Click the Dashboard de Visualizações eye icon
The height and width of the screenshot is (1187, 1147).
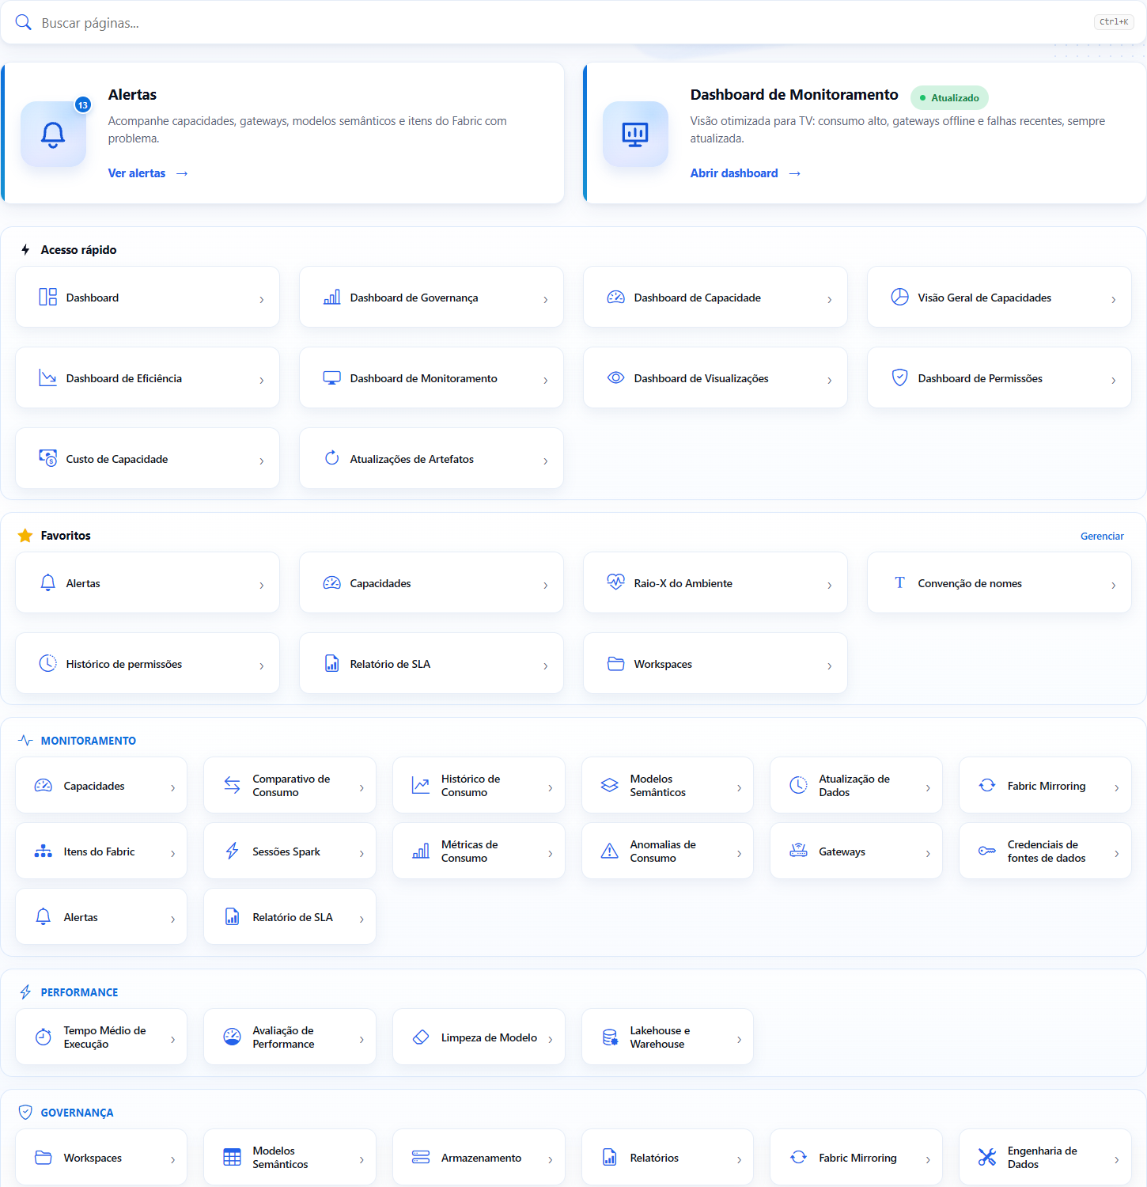click(616, 377)
